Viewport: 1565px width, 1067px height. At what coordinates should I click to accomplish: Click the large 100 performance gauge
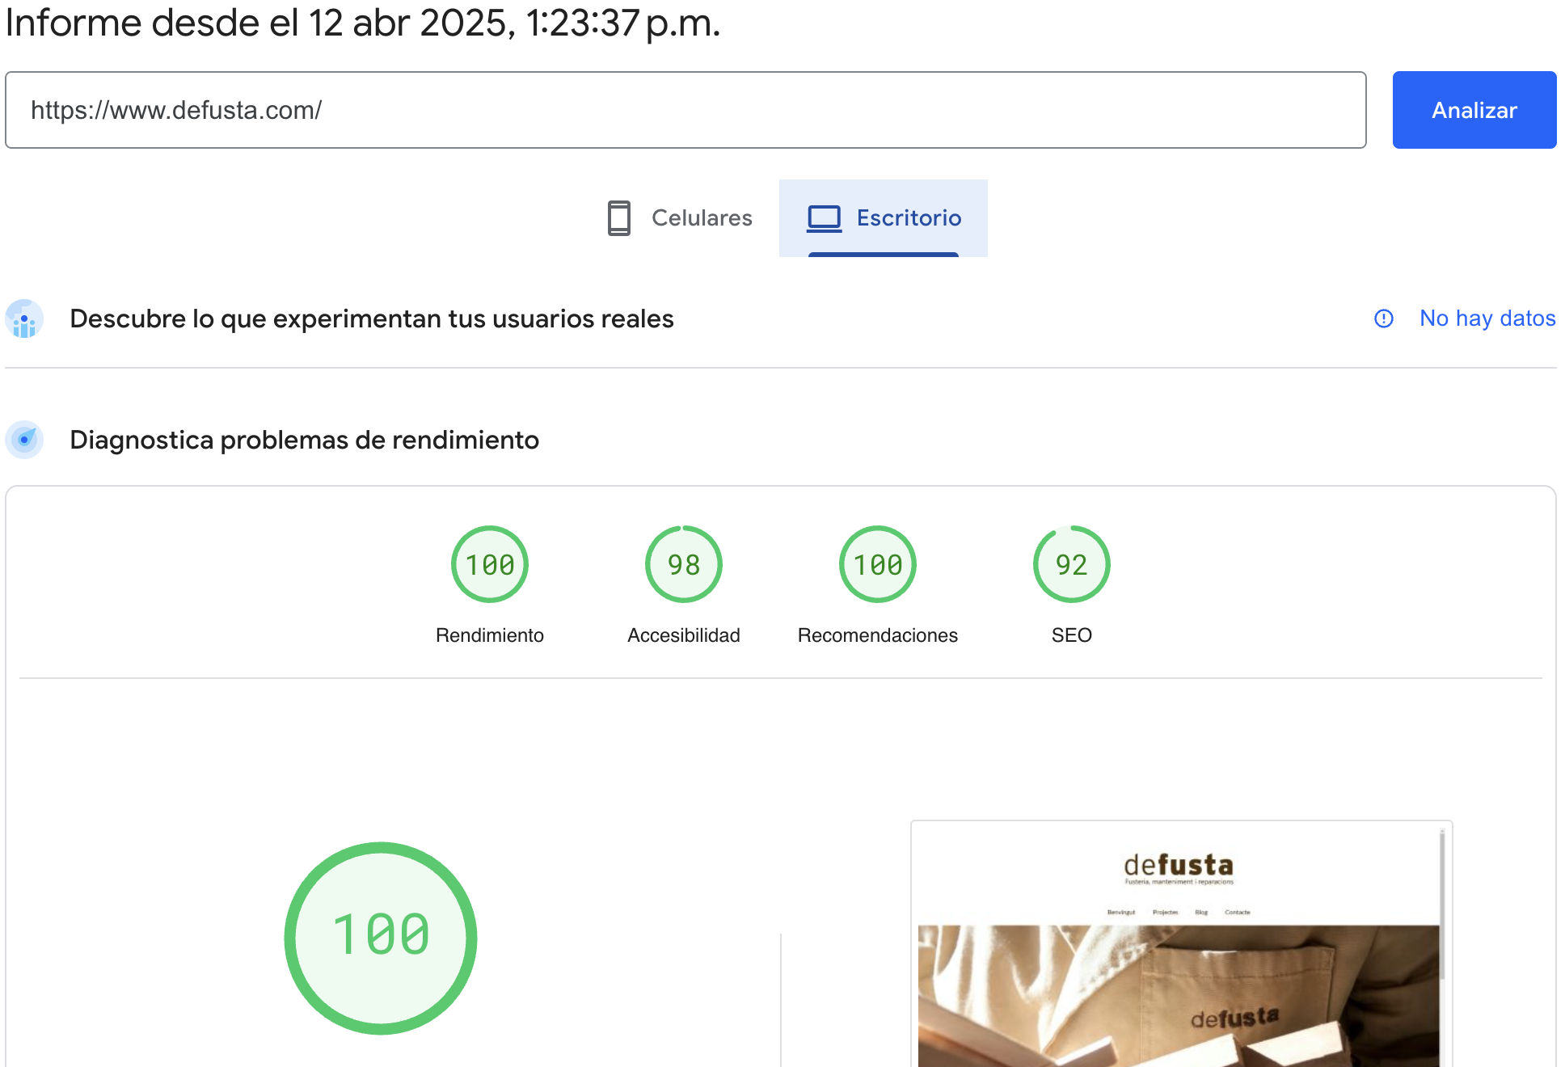[381, 938]
